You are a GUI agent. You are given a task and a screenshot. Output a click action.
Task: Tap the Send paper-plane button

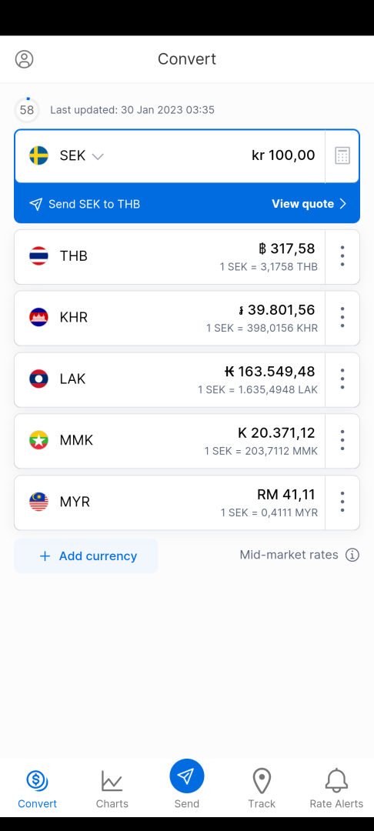187,776
